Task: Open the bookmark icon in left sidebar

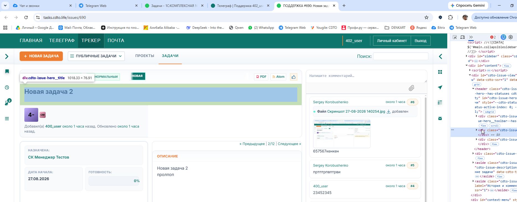Action: point(7,71)
